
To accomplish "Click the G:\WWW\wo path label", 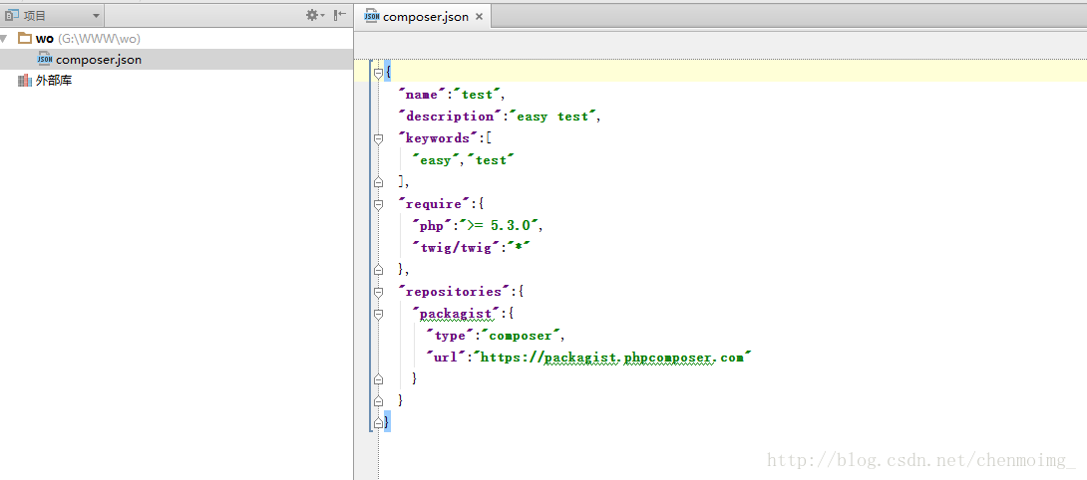I will (99, 39).
